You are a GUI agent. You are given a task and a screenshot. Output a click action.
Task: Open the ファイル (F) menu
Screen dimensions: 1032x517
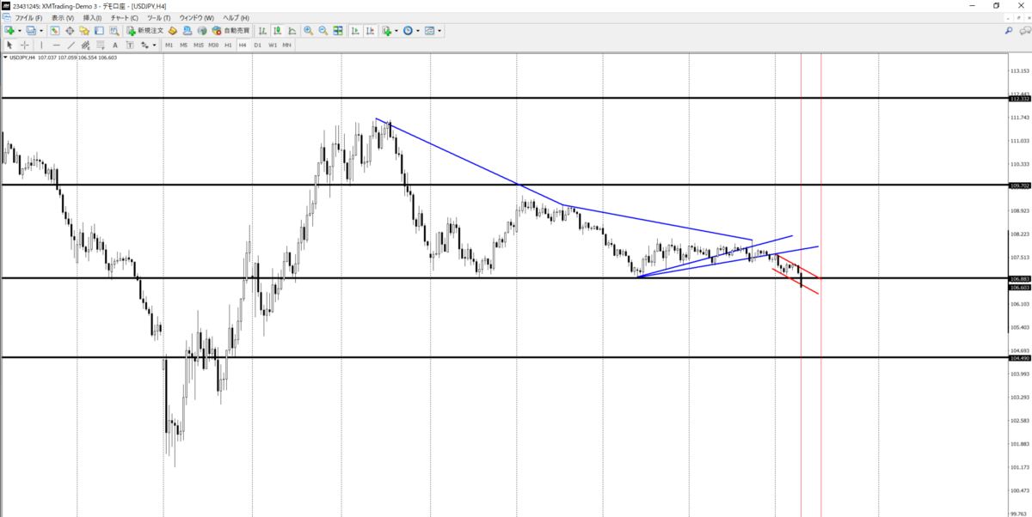coord(28,17)
